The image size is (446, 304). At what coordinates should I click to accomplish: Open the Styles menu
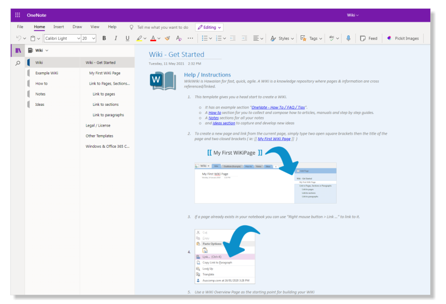pos(282,39)
